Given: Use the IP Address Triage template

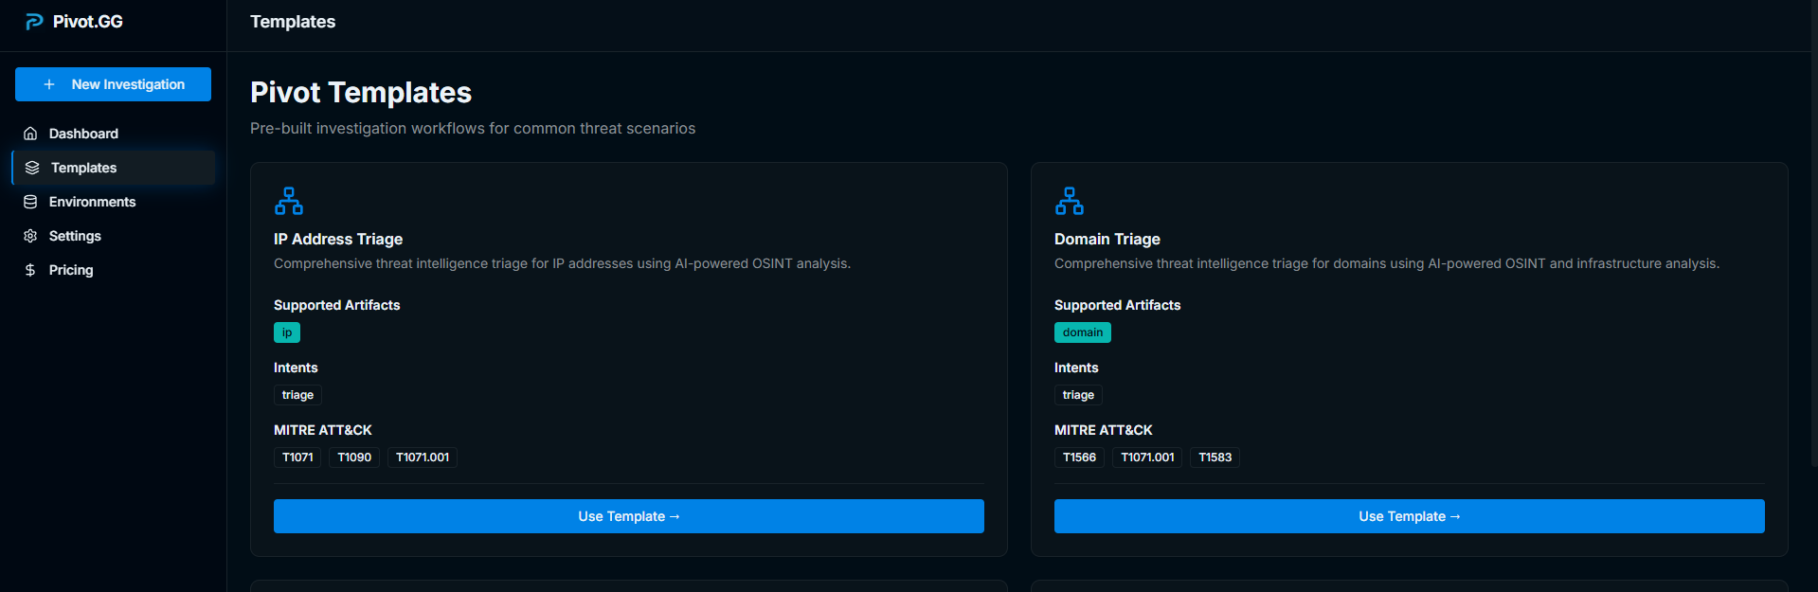Looking at the screenshot, I should (628, 516).
